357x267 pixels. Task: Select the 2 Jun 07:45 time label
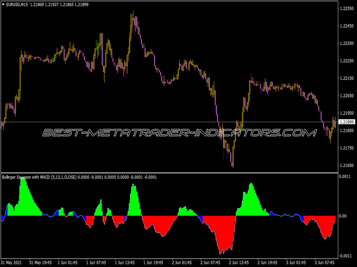coord(210,263)
